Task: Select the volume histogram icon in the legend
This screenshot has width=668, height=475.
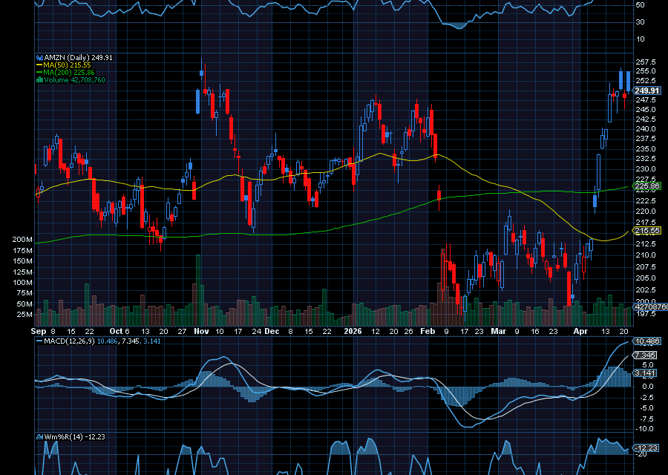Action: (x=41, y=79)
